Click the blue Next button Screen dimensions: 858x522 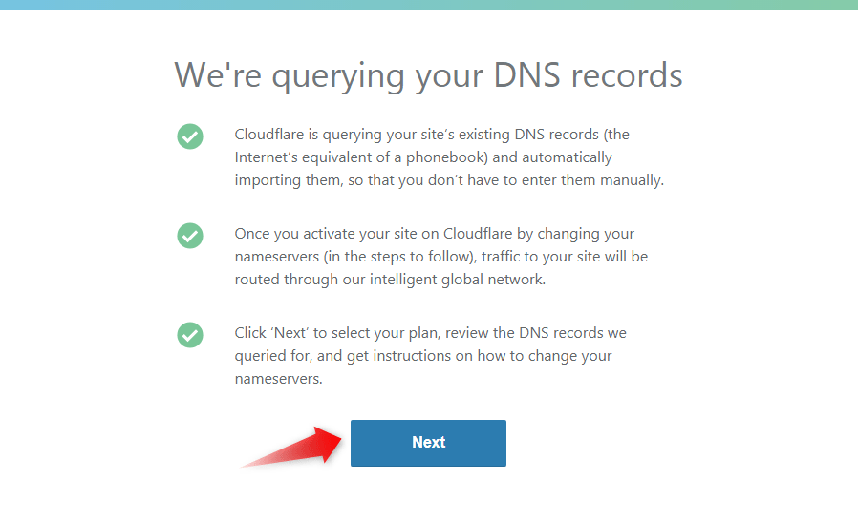click(x=428, y=443)
